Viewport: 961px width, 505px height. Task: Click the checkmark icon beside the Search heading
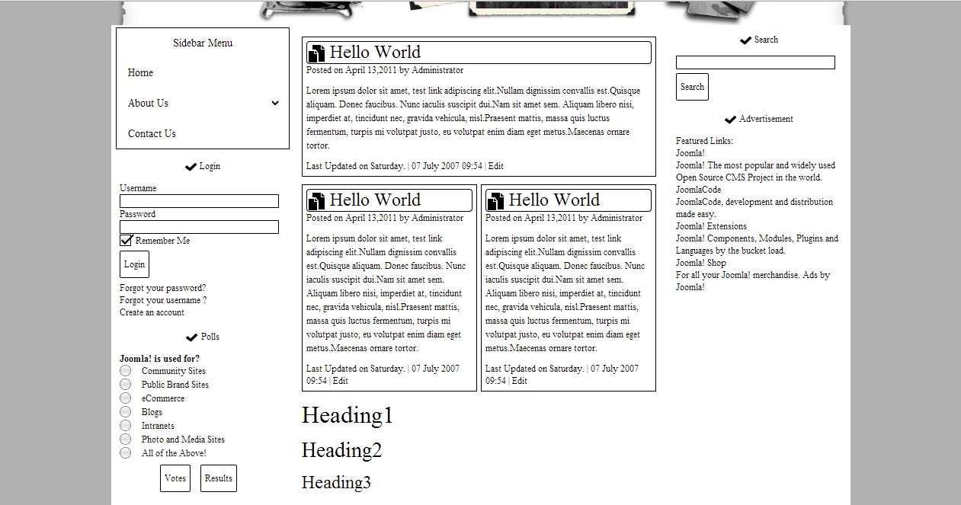[x=745, y=40]
